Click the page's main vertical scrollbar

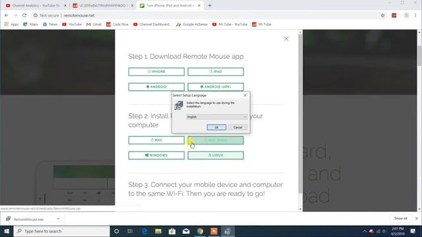[x=419, y=56]
